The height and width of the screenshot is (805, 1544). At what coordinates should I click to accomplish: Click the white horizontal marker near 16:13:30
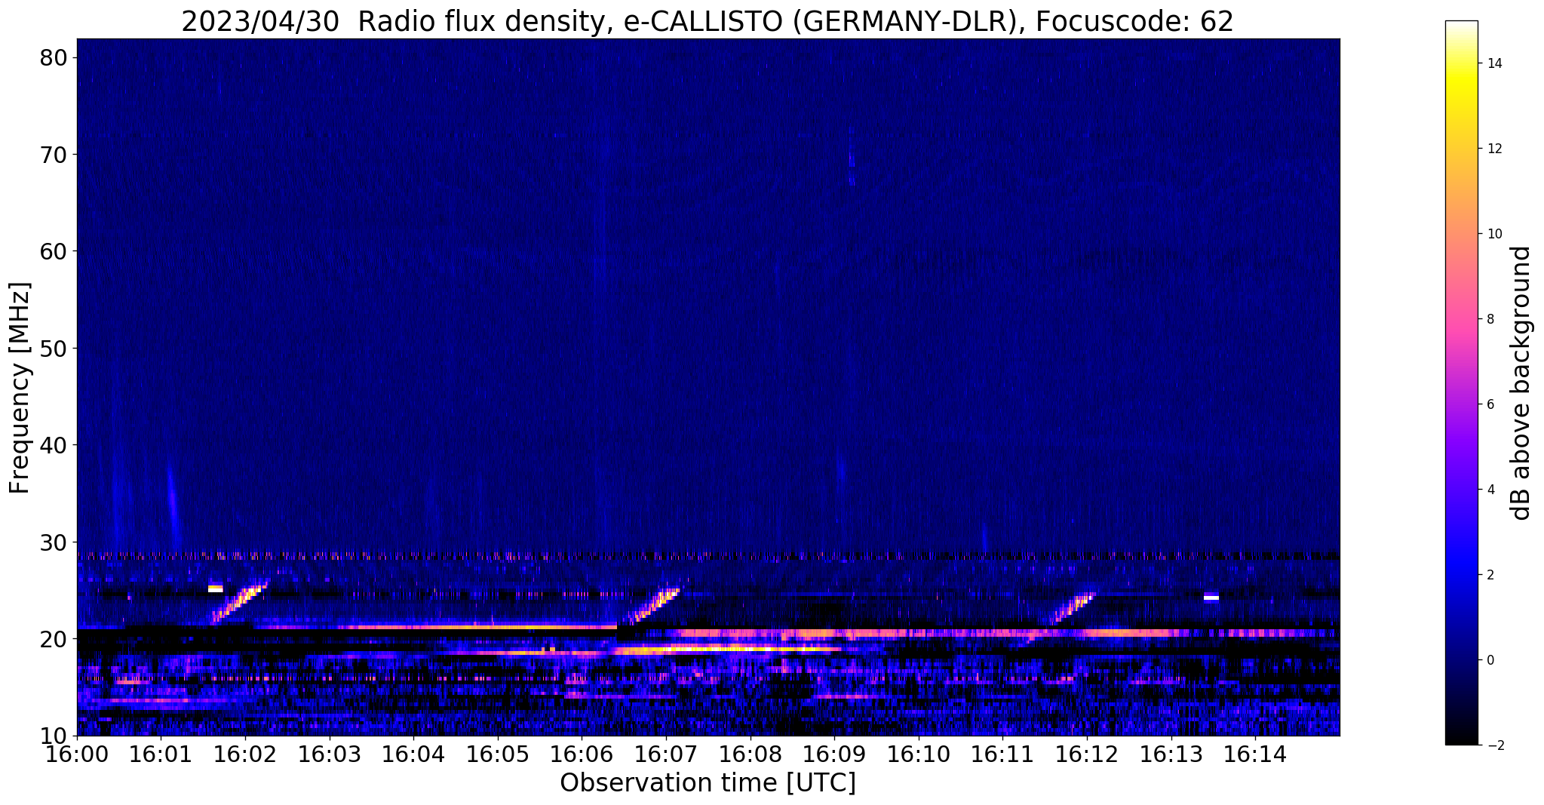(x=1211, y=598)
